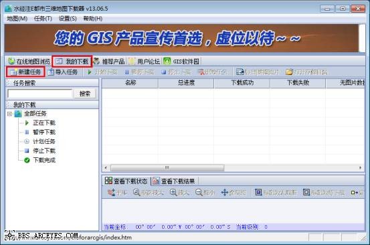Viewport: 370px width, 245px height.
Task: Select 正在下载 in the task tree
Action: pos(44,122)
